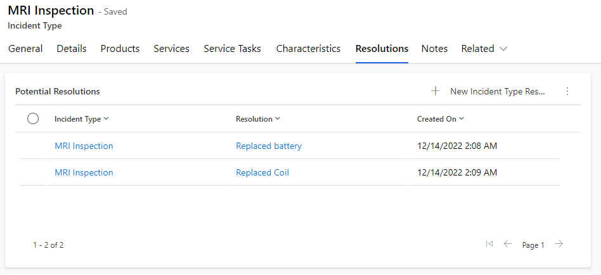This screenshot has height=275, width=601.
Task: Go to previous page arrow
Action: click(x=508, y=244)
